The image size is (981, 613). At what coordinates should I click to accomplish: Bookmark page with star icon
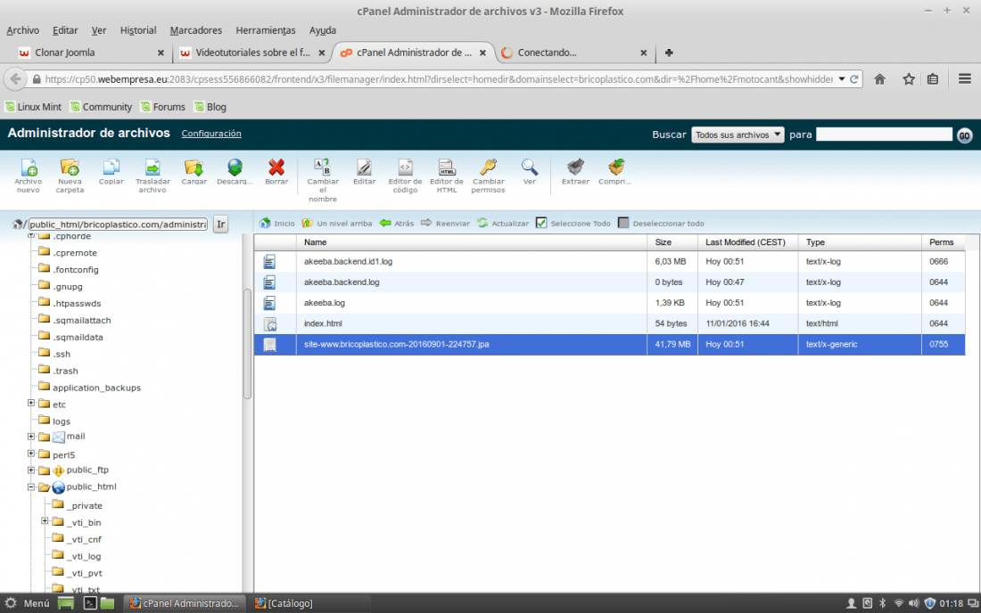[x=909, y=78]
